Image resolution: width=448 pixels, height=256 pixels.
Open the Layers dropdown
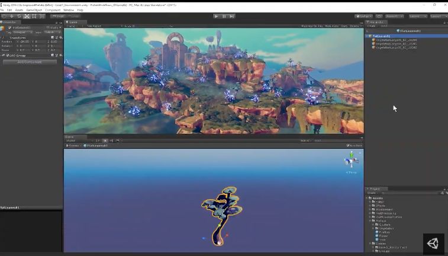(418, 17)
